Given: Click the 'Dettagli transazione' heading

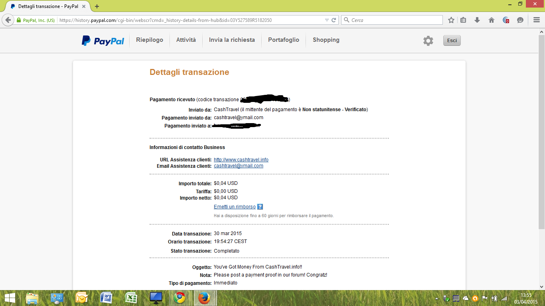Looking at the screenshot, I should pyautogui.click(x=189, y=72).
